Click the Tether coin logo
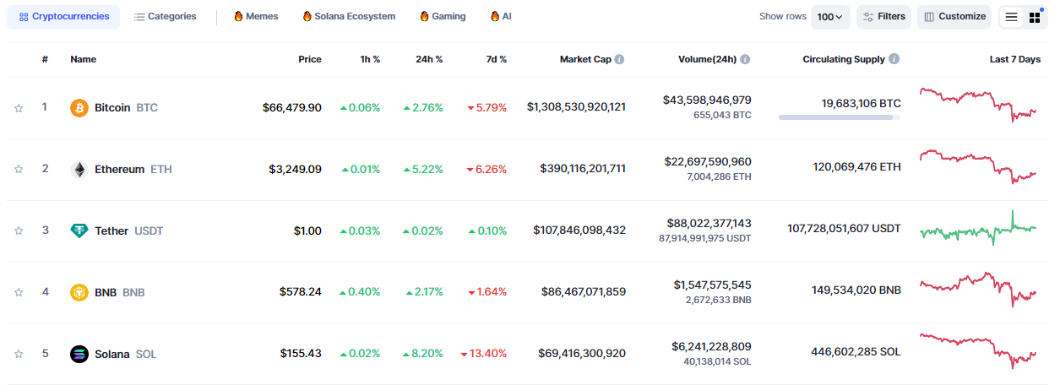The image size is (1060, 385). pos(79,230)
